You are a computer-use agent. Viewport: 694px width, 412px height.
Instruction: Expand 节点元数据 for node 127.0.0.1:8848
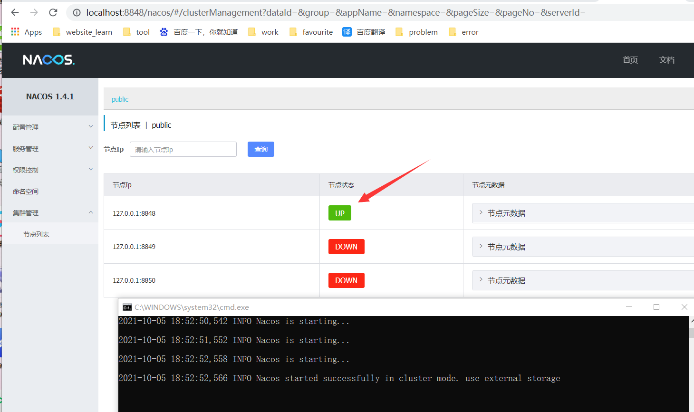[505, 213]
